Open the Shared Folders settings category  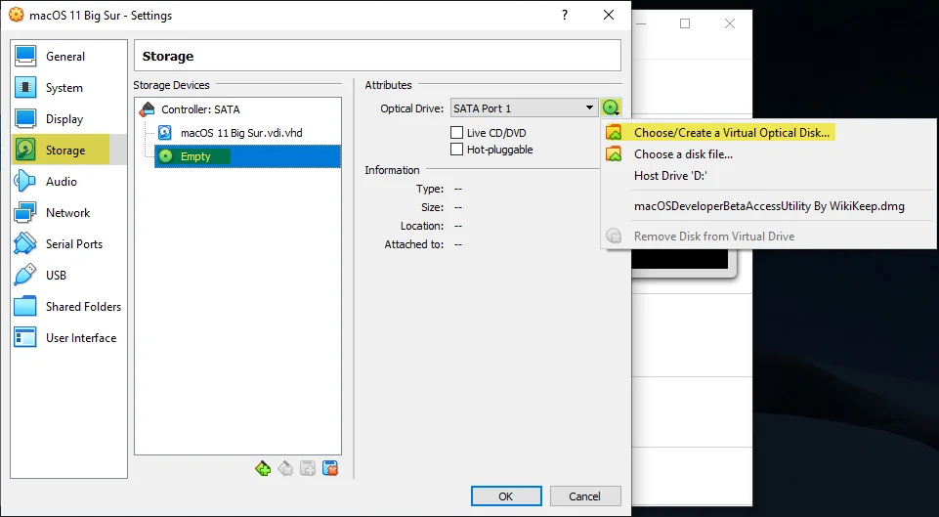click(x=68, y=306)
